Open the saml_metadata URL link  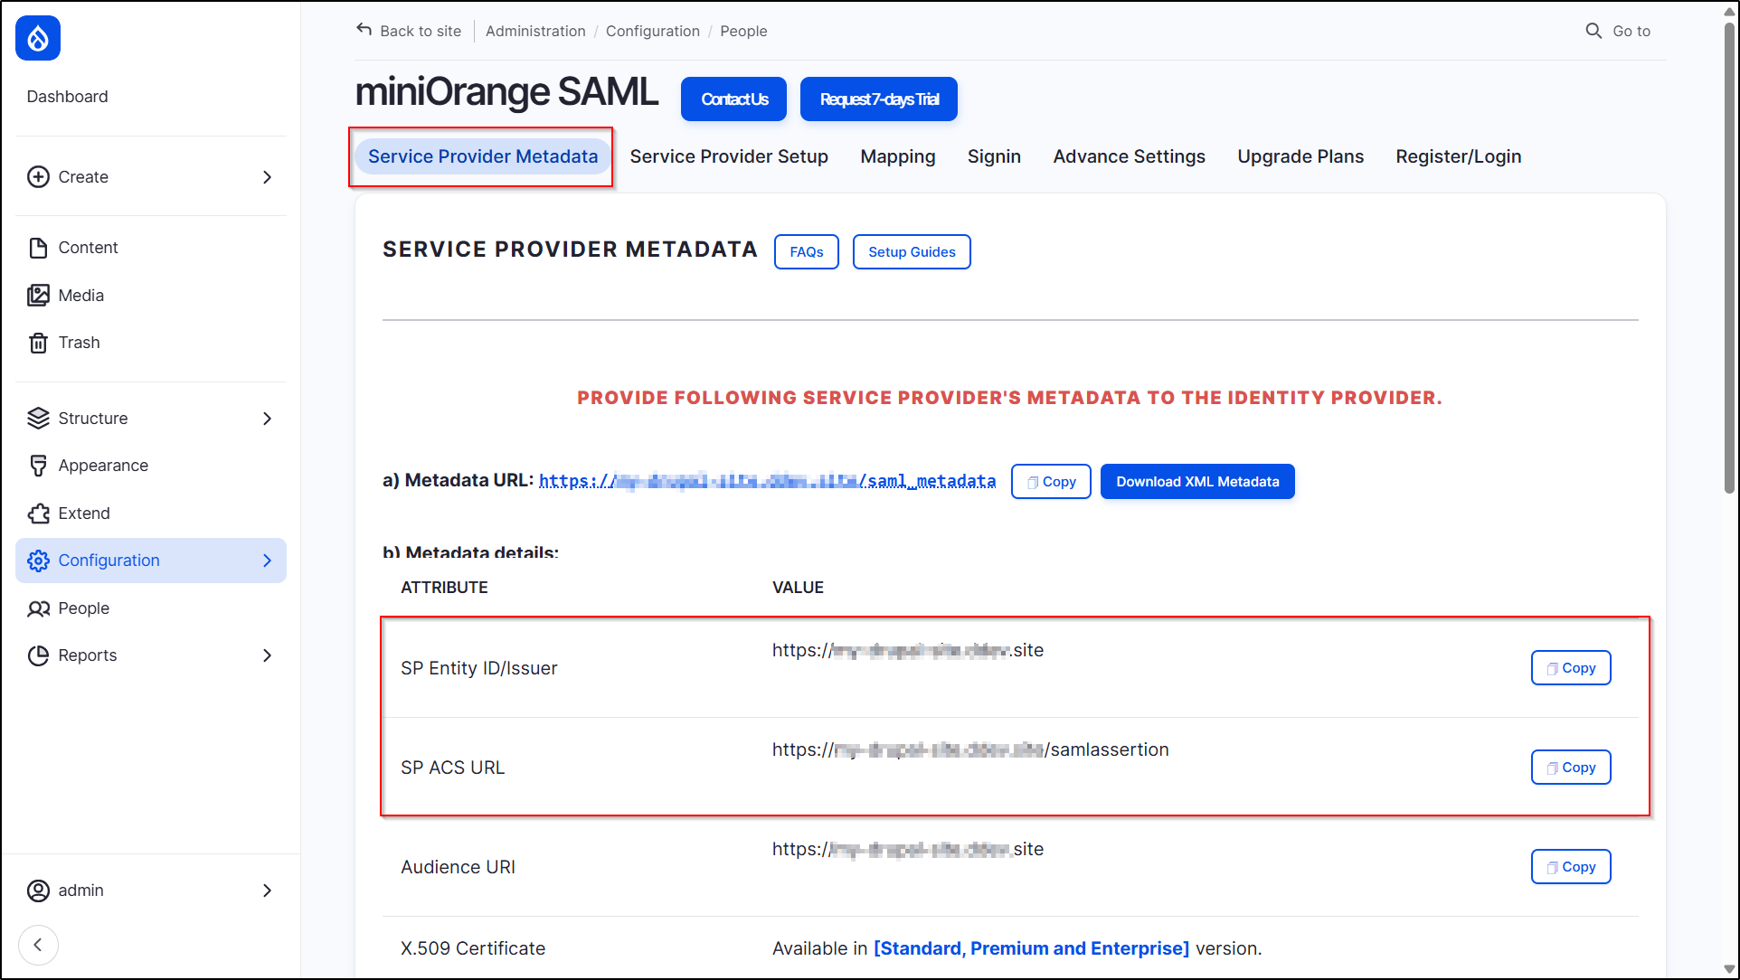[767, 480]
